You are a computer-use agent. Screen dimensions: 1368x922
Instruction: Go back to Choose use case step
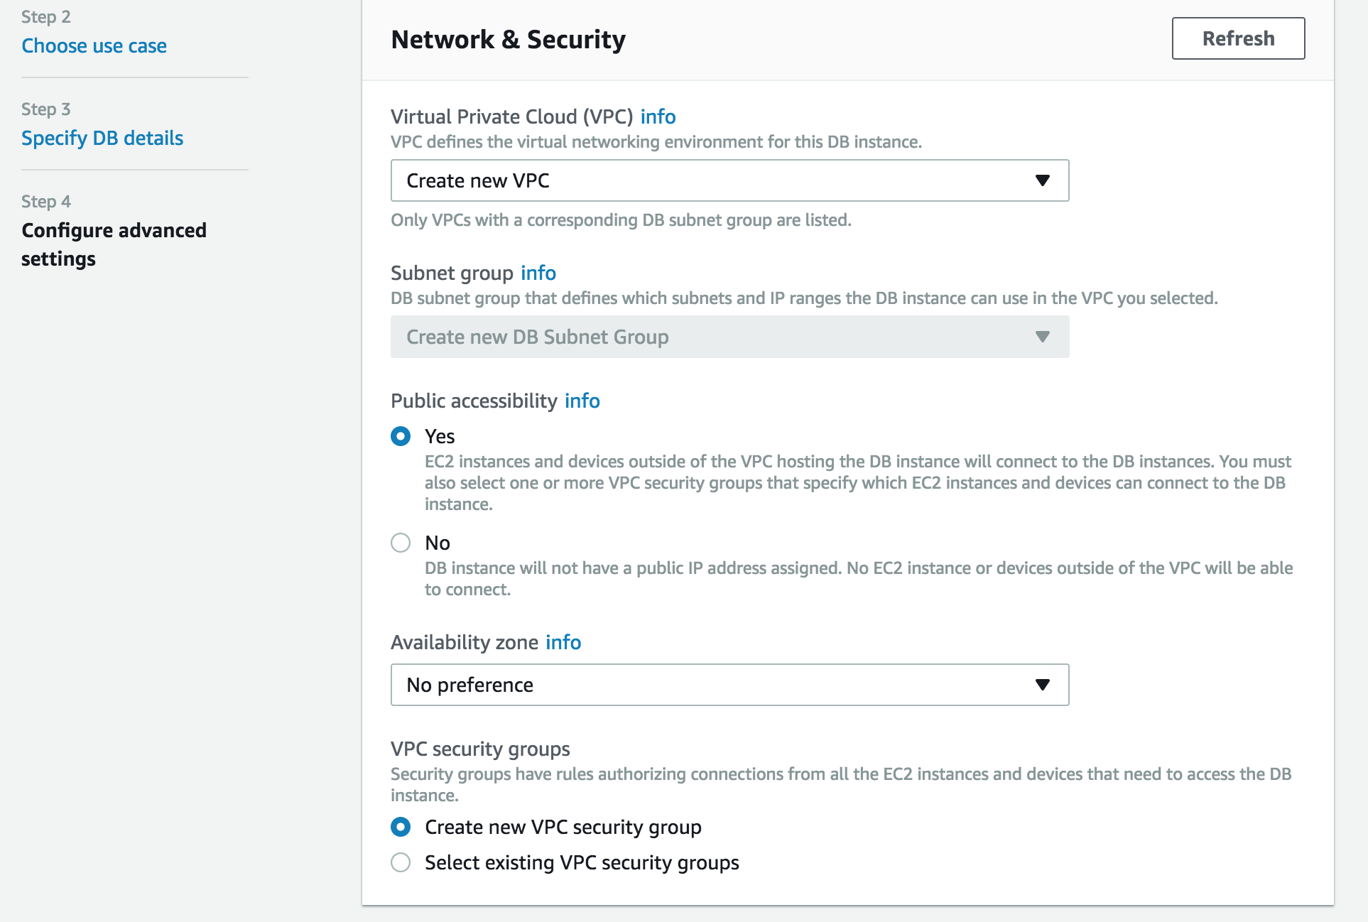[x=94, y=45]
